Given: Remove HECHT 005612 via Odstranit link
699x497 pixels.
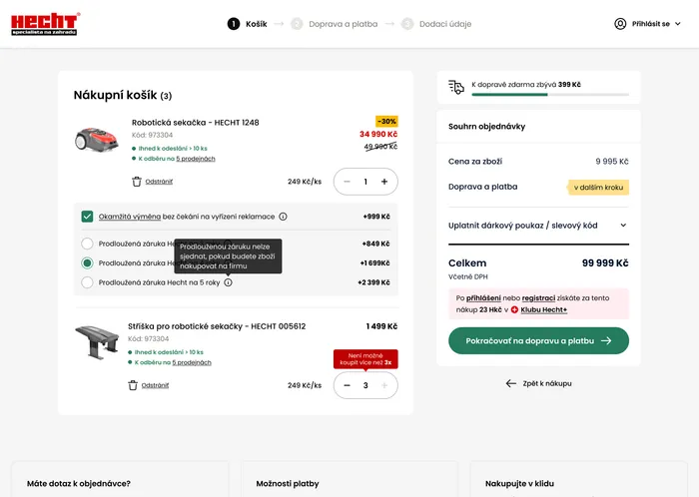Looking at the screenshot, I should 155,385.
